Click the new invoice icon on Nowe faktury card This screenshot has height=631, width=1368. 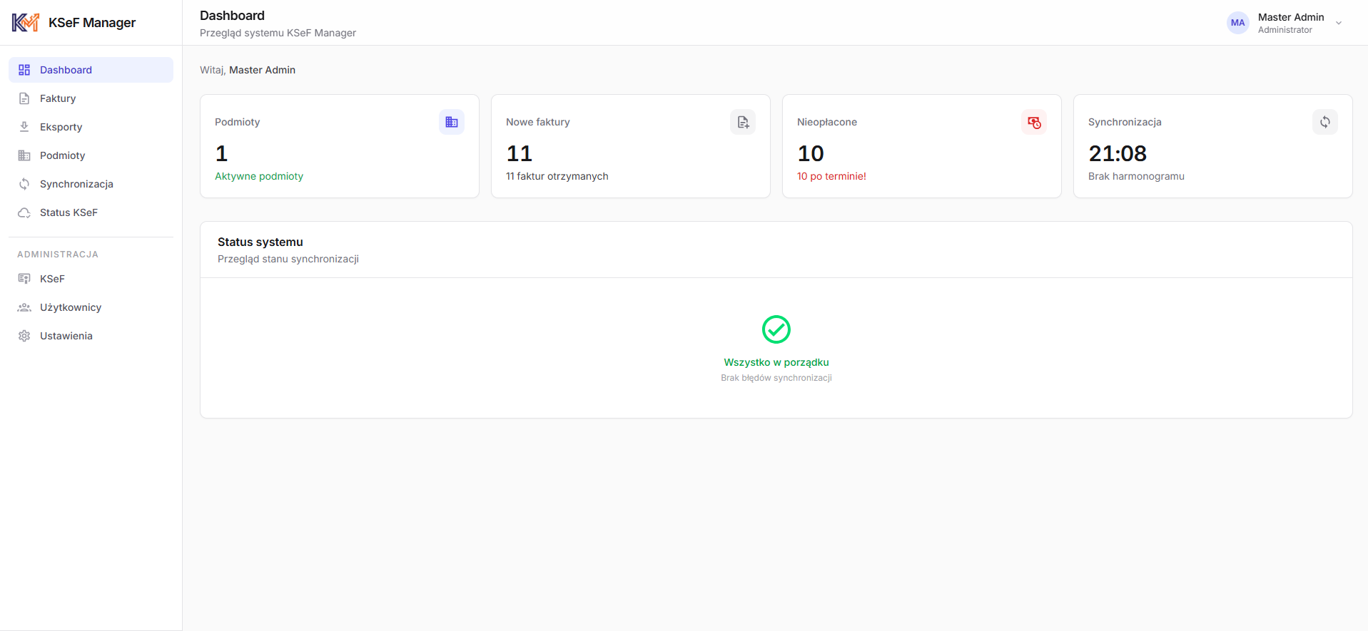point(743,122)
